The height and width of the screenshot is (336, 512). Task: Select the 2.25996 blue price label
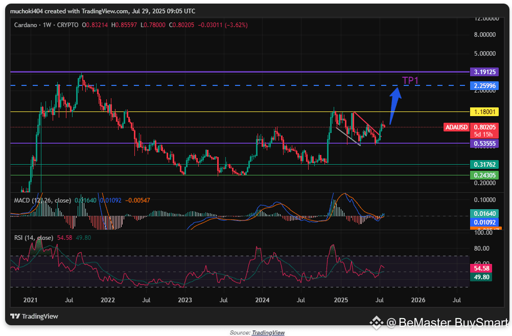pyautogui.click(x=484, y=85)
